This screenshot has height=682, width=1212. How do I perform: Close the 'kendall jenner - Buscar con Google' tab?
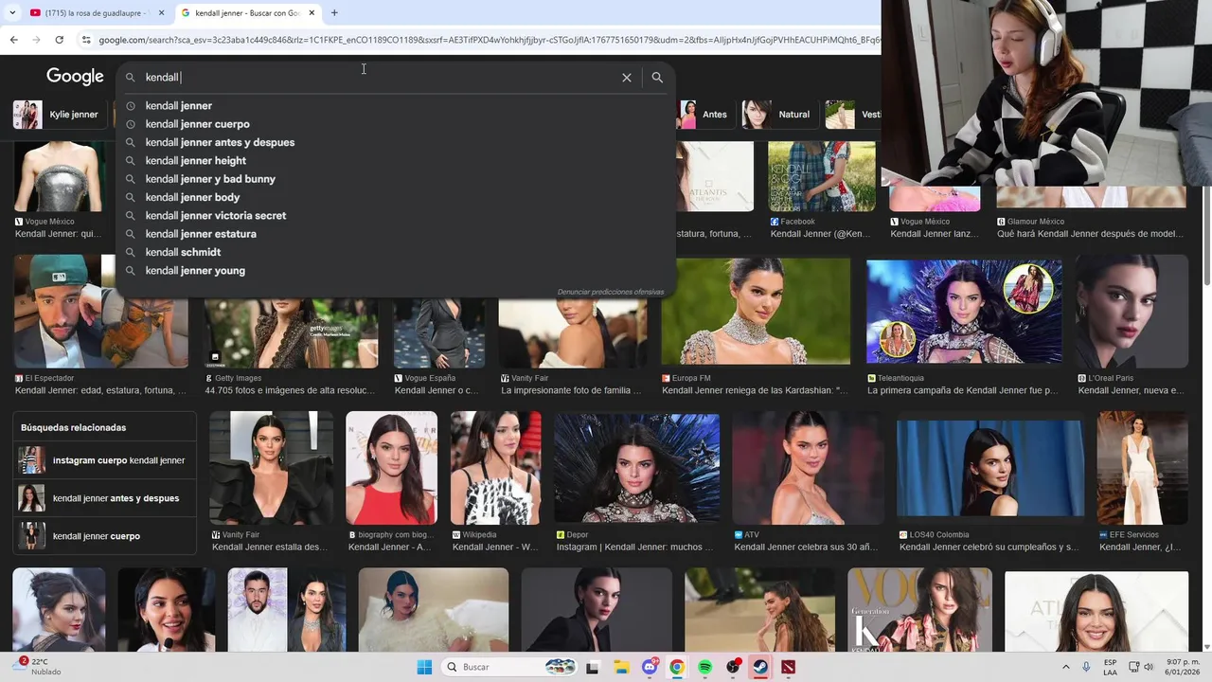tap(312, 13)
